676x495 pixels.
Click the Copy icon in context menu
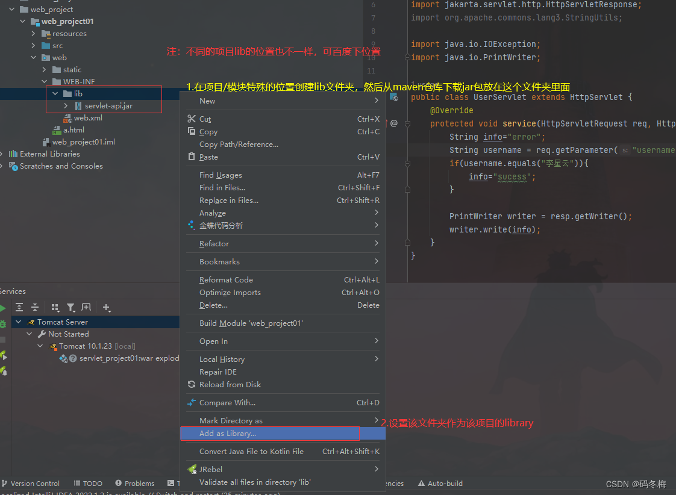(x=192, y=131)
